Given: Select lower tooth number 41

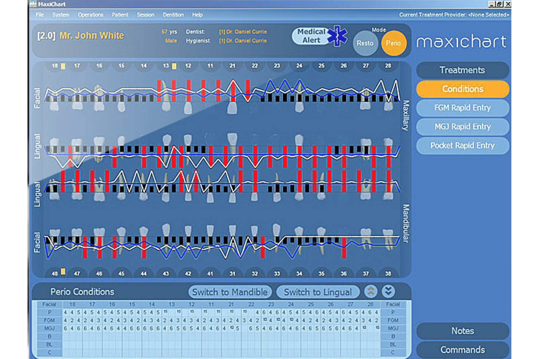Looking at the screenshot, I should 210,274.
